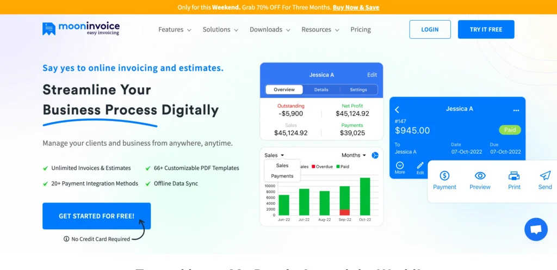Open the Downloads dropdown
The image size is (557, 270).
point(270,29)
